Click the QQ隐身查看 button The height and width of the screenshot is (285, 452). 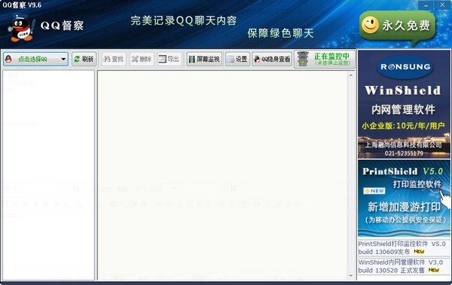coord(272,59)
